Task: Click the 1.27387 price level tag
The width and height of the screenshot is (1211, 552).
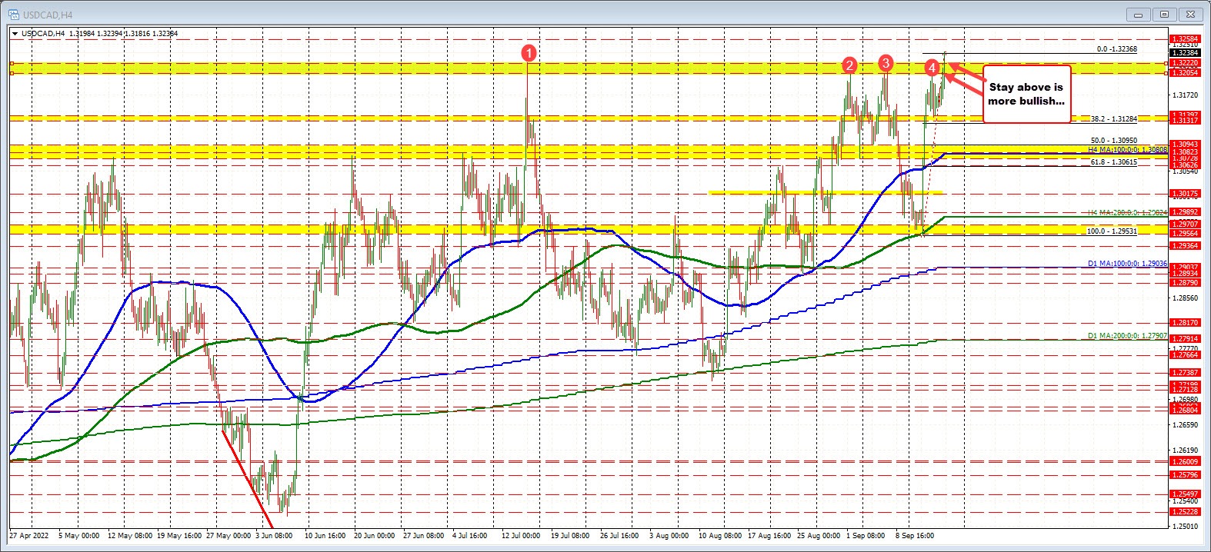Action: [x=1183, y=372]
